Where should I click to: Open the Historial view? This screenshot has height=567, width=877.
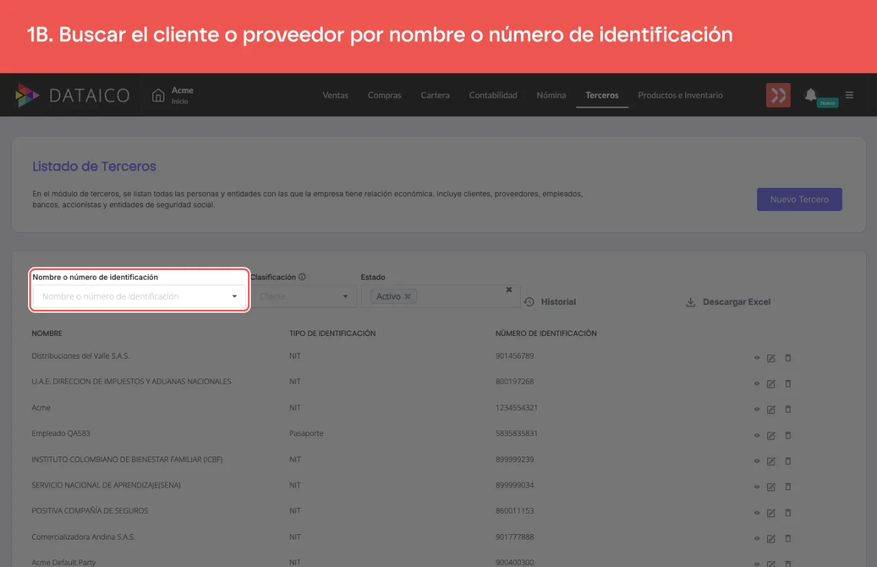point(550,302)
